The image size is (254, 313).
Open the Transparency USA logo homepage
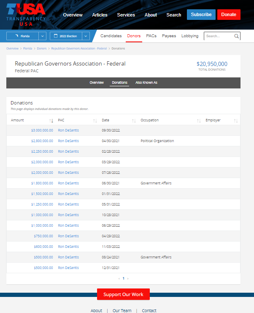click(x=26, y=15)
